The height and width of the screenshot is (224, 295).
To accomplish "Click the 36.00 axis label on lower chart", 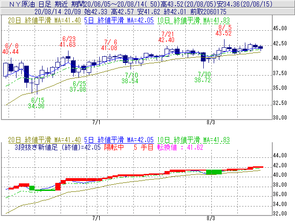I will pos(280,194).
